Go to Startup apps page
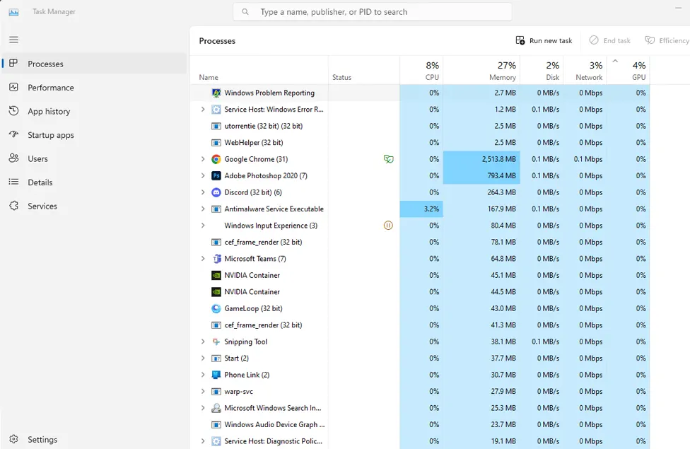690x449 pixels. tap(94, 134)
